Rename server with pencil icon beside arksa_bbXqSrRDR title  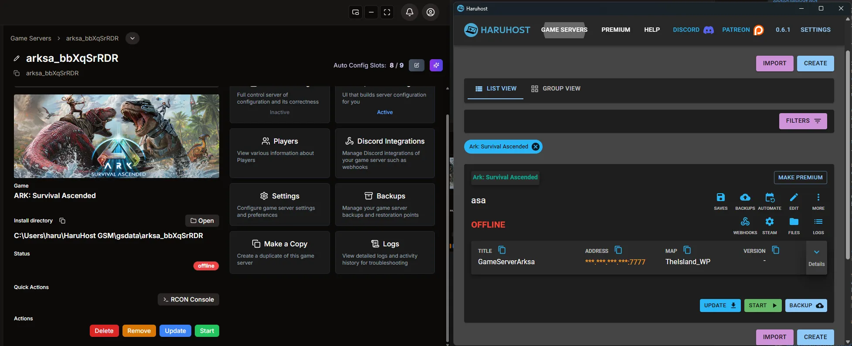(x=17, y=58)
